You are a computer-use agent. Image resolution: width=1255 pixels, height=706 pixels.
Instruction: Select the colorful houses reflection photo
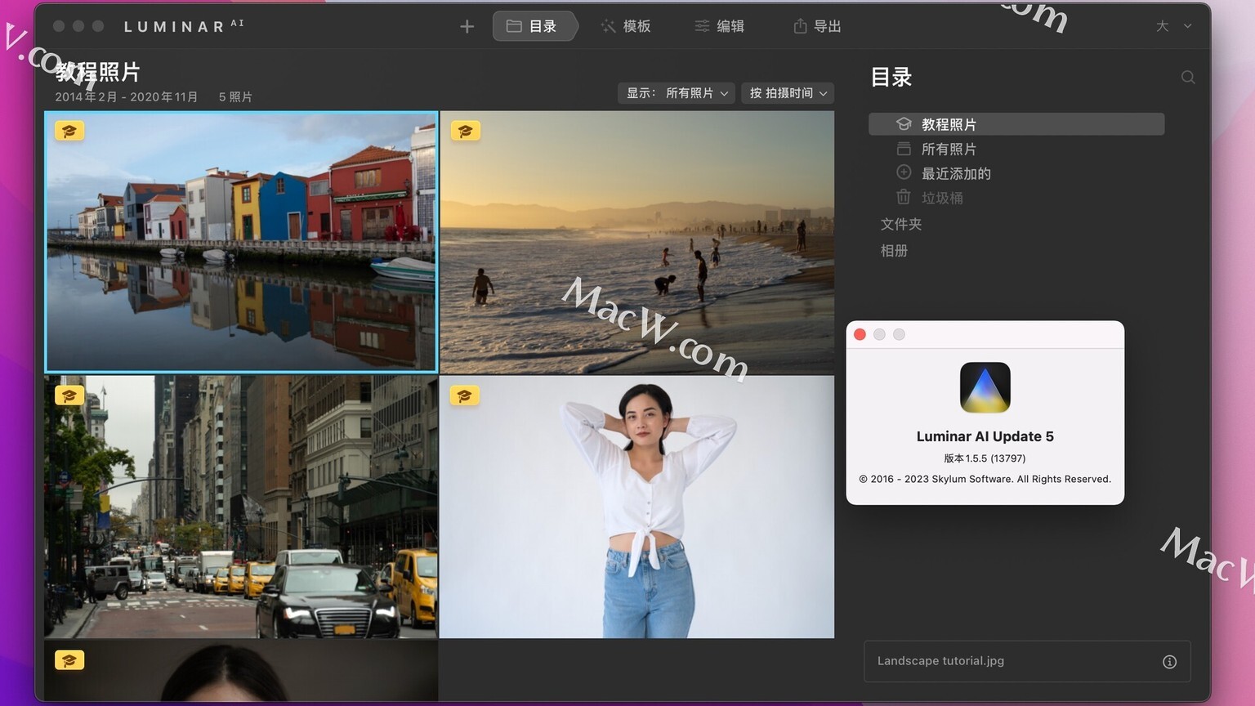tap(241, 242)
